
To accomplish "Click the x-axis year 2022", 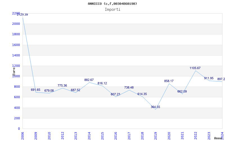I will click(x=195, y=136).
